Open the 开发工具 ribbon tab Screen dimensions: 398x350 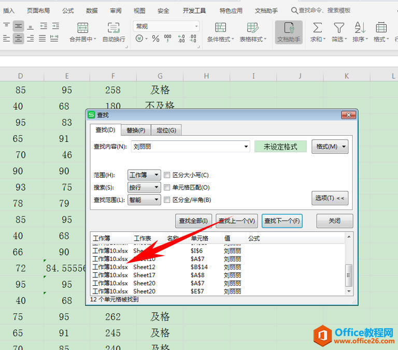coord(194,11)
